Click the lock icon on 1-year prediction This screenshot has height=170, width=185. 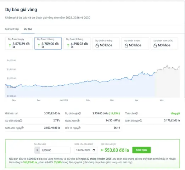click(126, 45)
